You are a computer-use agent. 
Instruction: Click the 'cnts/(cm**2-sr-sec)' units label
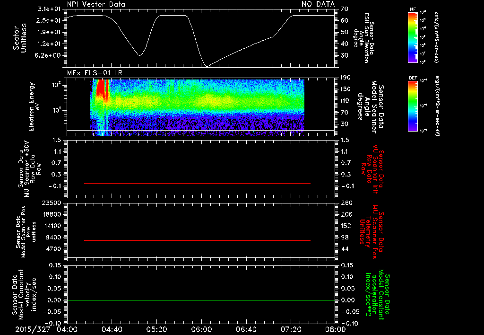tap(436, 37)
